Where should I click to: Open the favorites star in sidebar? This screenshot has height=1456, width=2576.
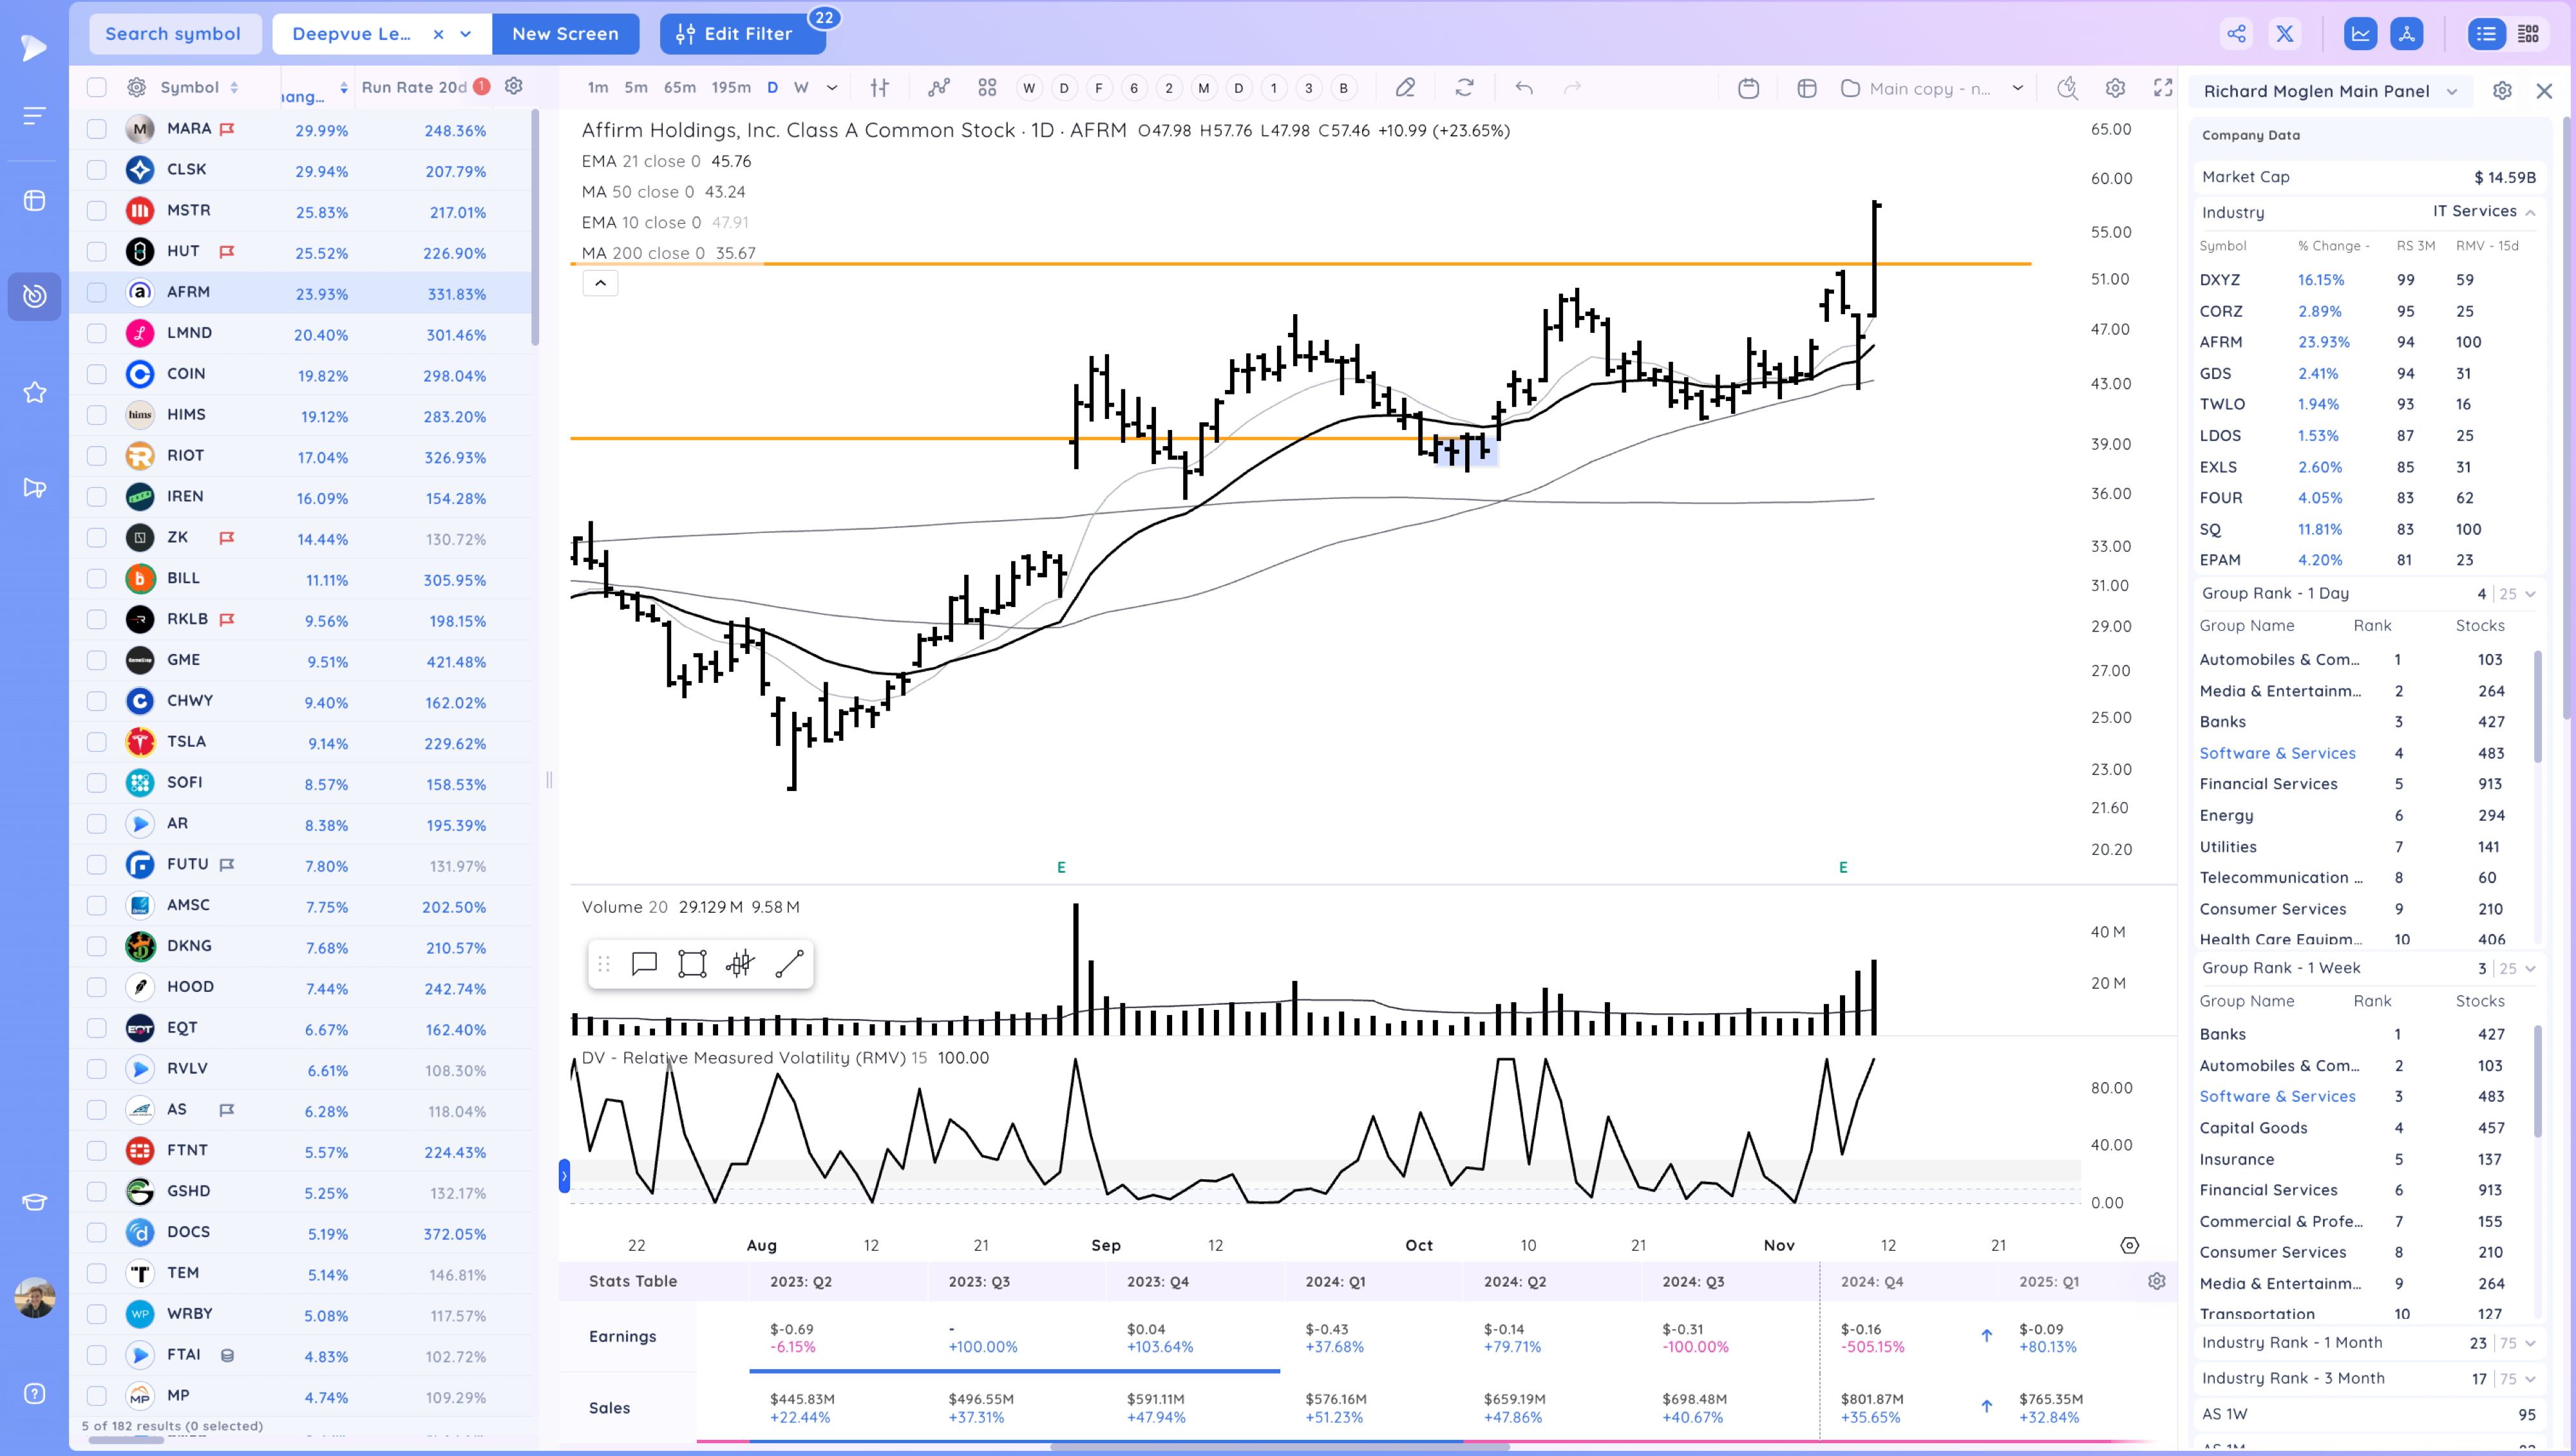[x=35, y=392]
